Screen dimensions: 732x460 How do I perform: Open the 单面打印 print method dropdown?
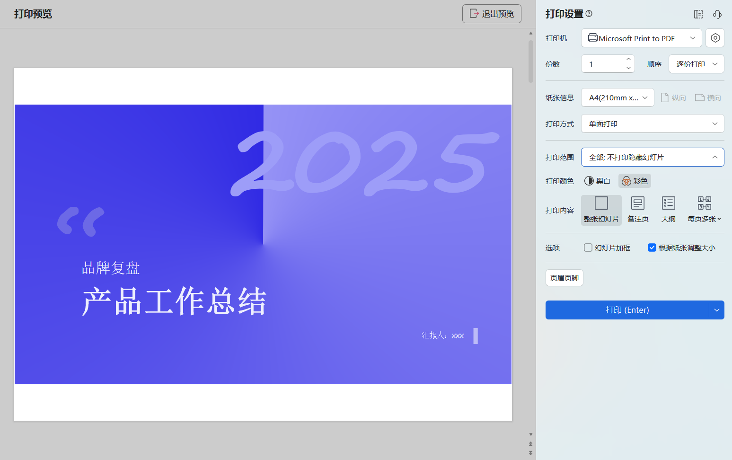[653, 124]
